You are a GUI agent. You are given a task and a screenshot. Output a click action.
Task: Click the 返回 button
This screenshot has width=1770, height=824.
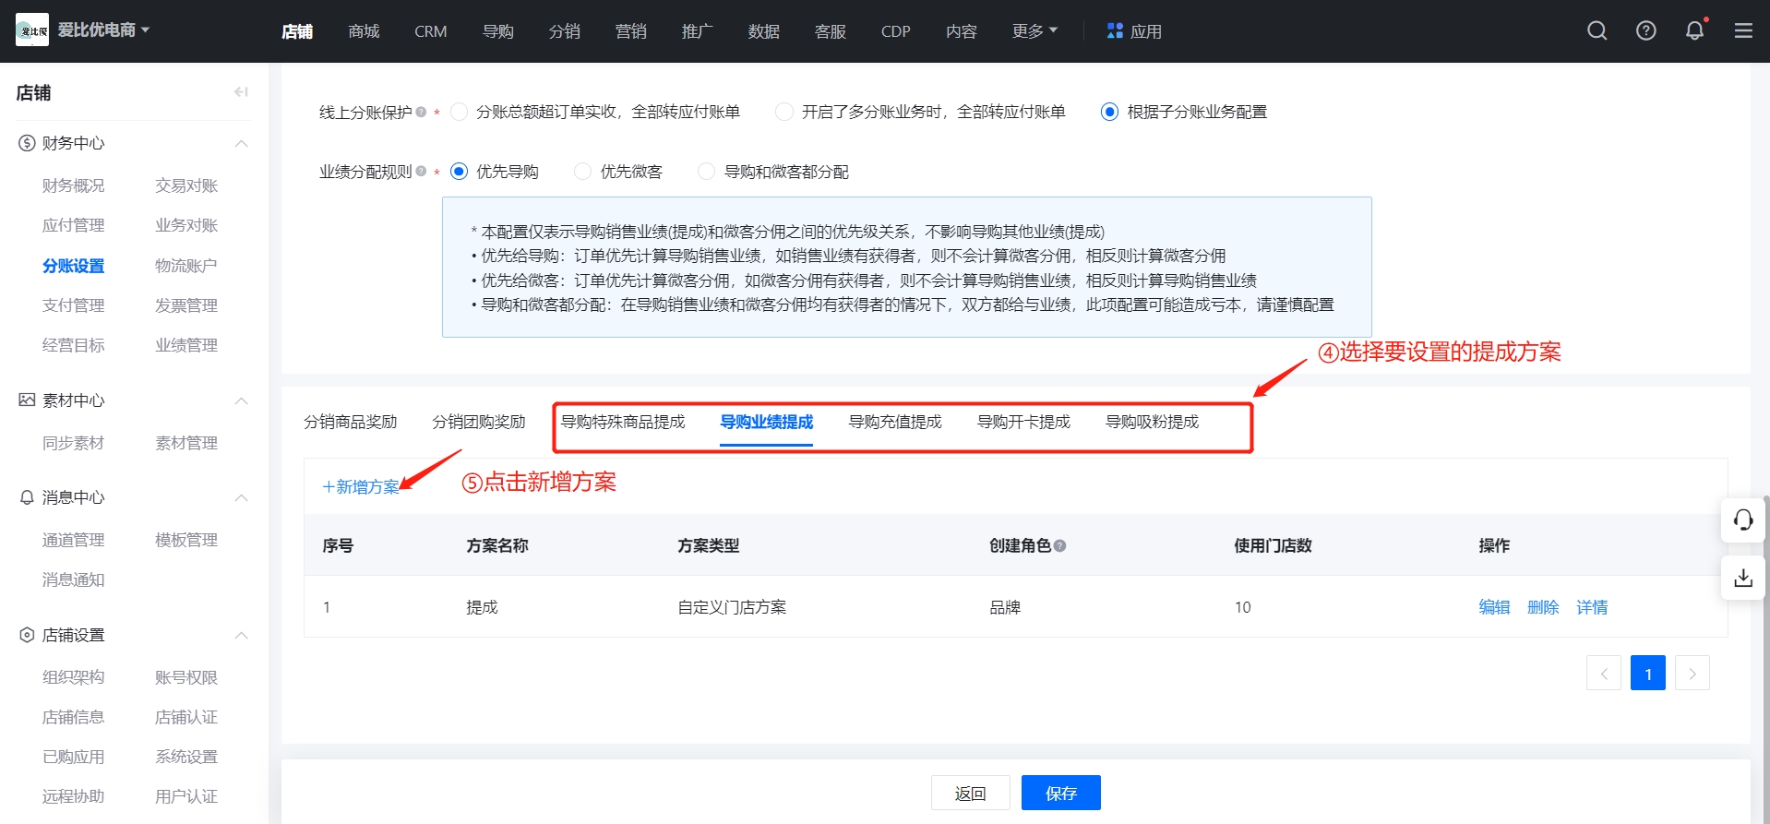point(970,793)
